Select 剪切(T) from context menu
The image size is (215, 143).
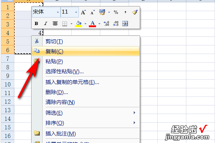point(86,41)
